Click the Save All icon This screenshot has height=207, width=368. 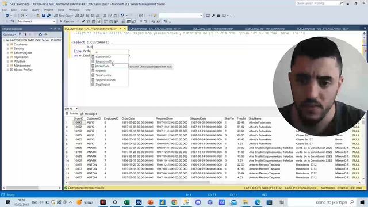(x=48, y=16)
